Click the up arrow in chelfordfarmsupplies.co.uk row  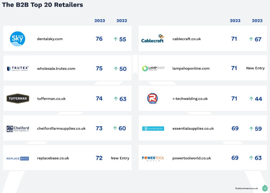115,128
